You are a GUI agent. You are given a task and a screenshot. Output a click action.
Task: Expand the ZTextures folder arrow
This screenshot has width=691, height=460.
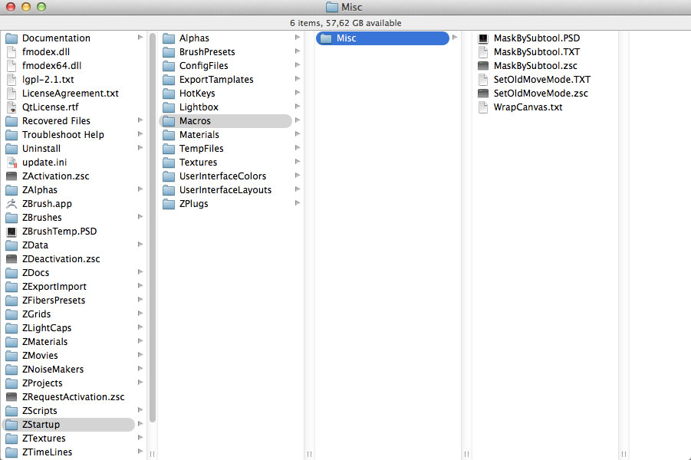tap(140, 438)
